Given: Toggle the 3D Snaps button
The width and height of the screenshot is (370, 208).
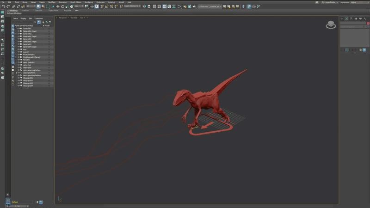Looking at the screenshot, I should pos(102,6).
